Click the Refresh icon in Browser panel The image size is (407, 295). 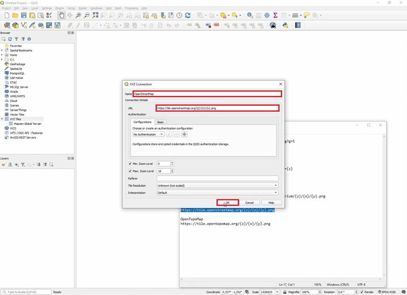[x=10, y=39]
